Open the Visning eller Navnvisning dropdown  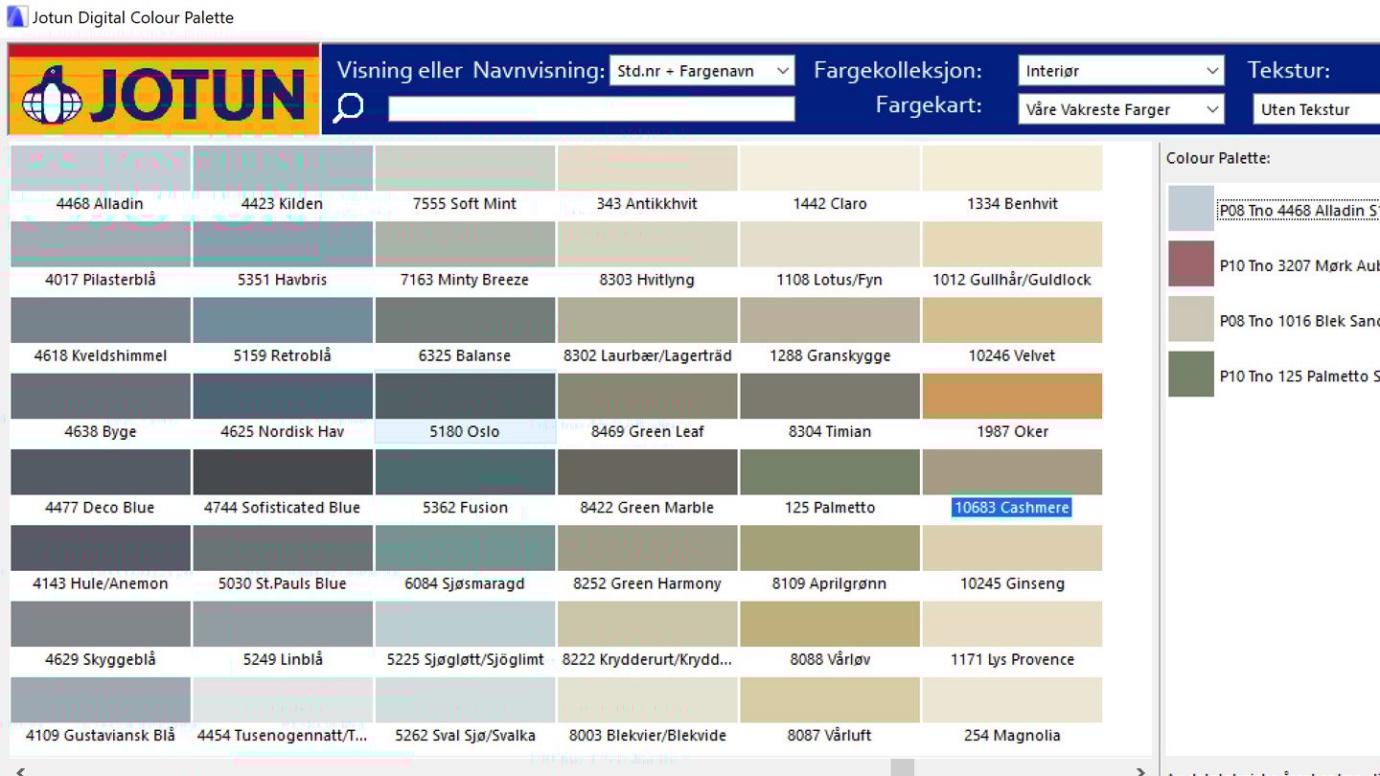tap(701, 71)
